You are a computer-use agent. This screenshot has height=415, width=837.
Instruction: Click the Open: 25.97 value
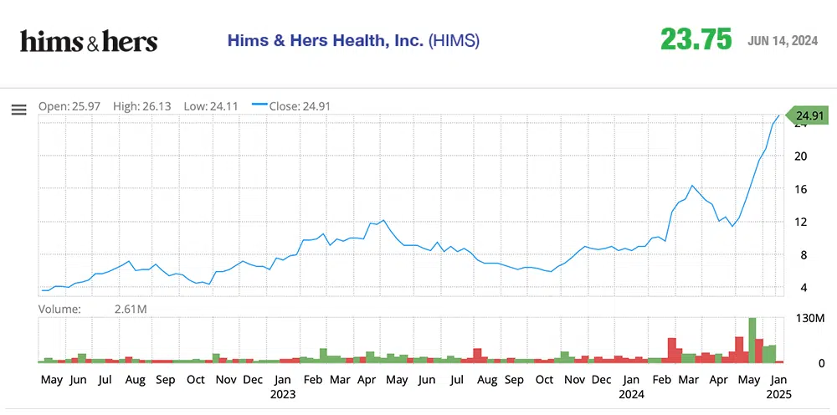69,106
